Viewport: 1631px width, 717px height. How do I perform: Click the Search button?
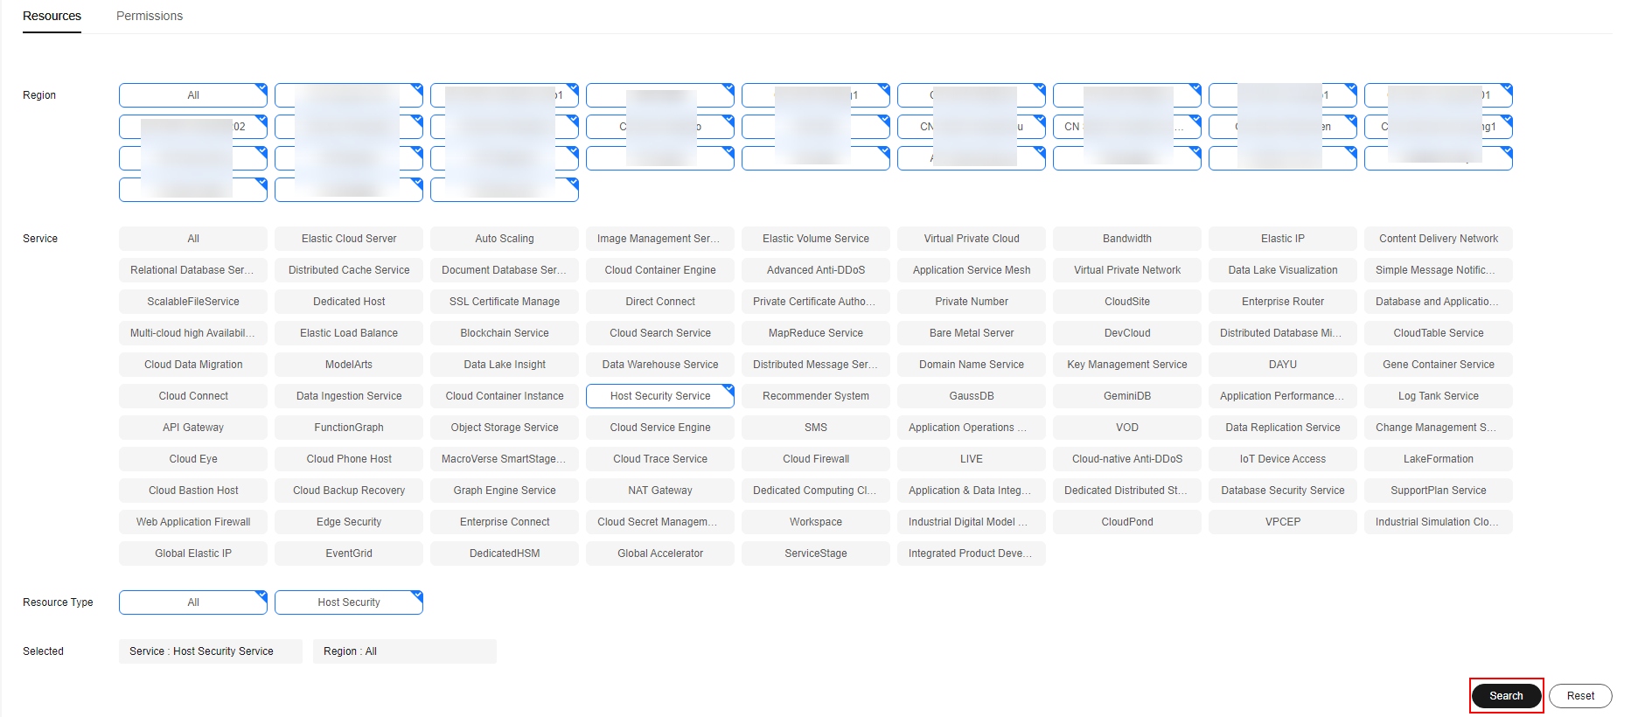pyautogui.click(x=1506, y=696)
